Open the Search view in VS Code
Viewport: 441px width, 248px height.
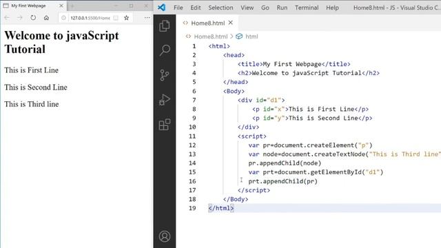coord(165,50)
